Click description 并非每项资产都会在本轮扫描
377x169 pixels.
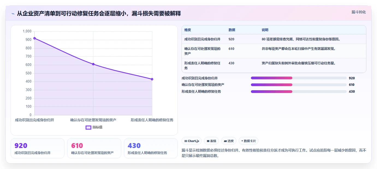(298, 49)
